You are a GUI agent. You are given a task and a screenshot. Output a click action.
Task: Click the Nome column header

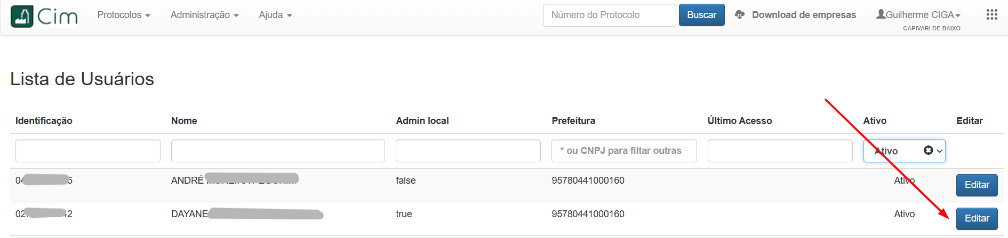pos(184,121)
